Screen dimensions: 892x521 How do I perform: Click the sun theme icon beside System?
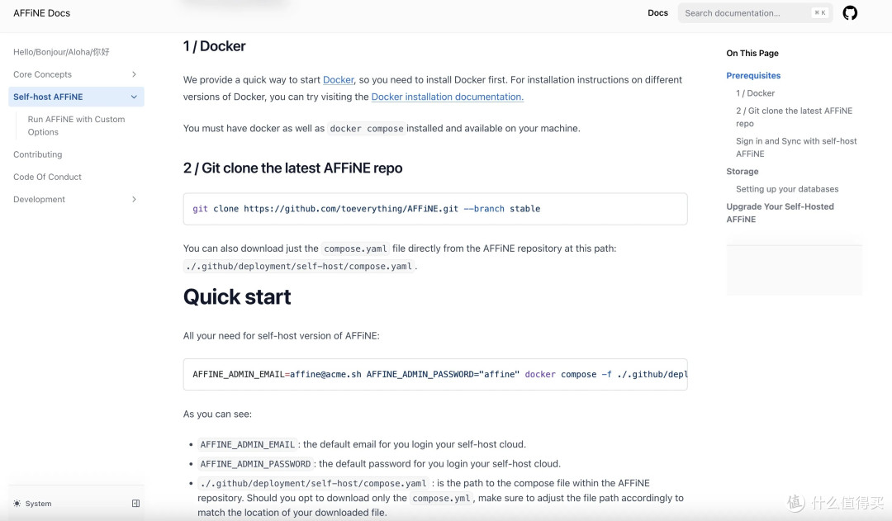coord(17,504)
